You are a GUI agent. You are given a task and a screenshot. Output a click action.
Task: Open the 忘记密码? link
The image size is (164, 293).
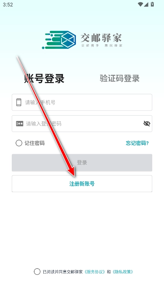point(137,143)
